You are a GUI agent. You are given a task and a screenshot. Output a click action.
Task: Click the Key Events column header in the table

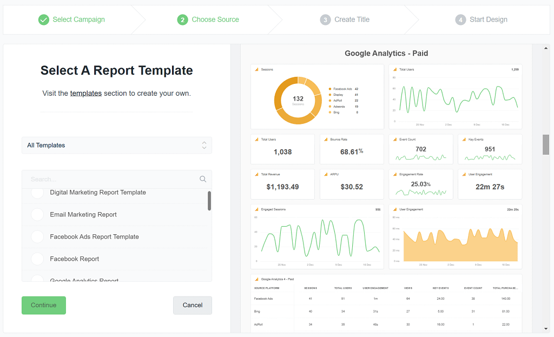click(440, 288)
